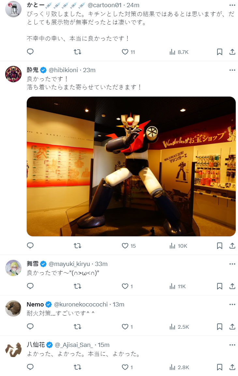Screen dimensions: 238x376
Task: Open the Mazinger Z statue photo
Action: [x=131, y=166]
